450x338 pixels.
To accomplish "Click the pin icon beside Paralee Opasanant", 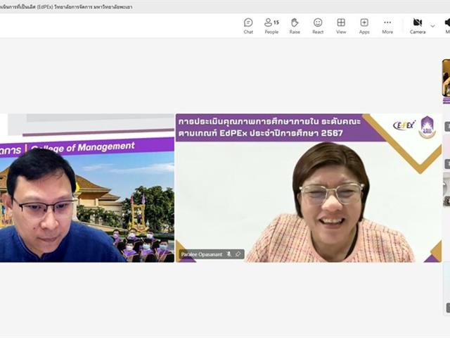I will (x=238, y=254).
